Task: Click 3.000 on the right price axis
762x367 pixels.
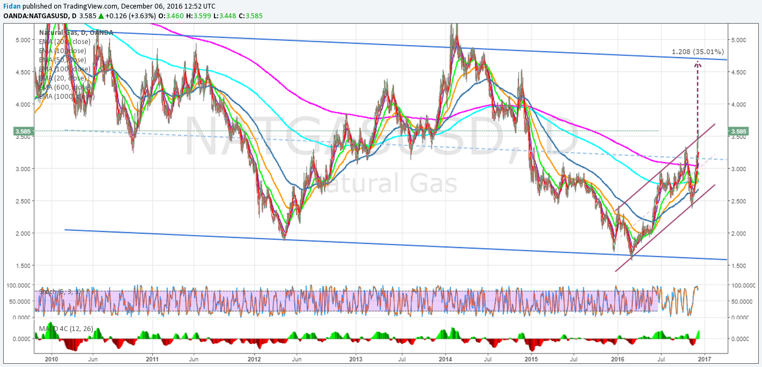Action: 740,168
